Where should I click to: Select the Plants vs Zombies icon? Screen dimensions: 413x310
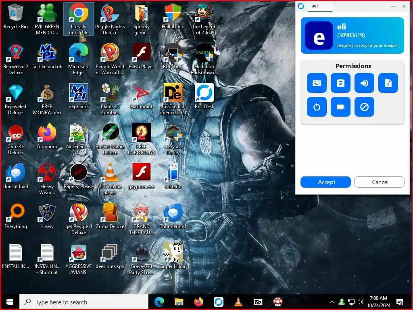point(110,99)
